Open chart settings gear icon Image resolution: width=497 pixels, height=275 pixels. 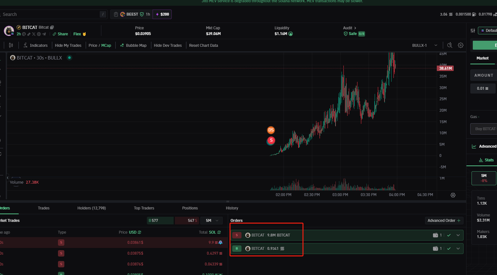461,45
